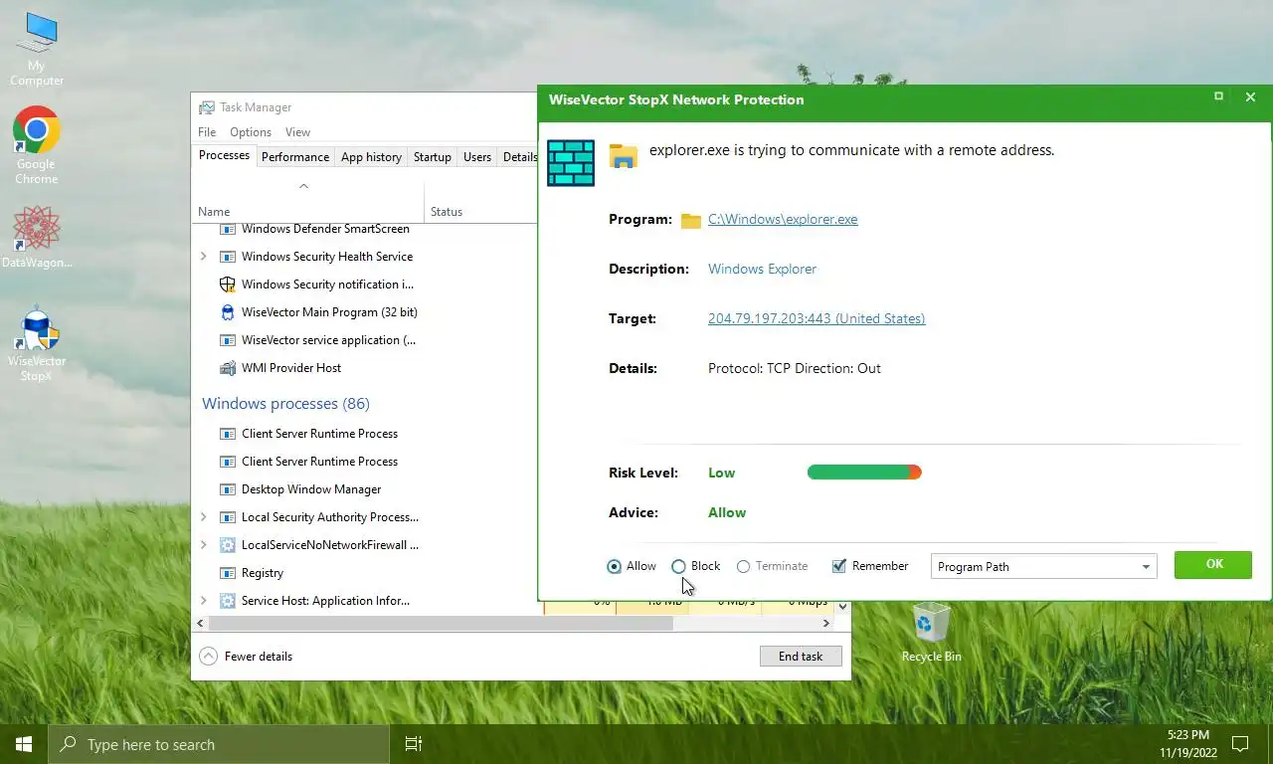
Task: Switch to the Performance tab
Action: tap(295, 157)
